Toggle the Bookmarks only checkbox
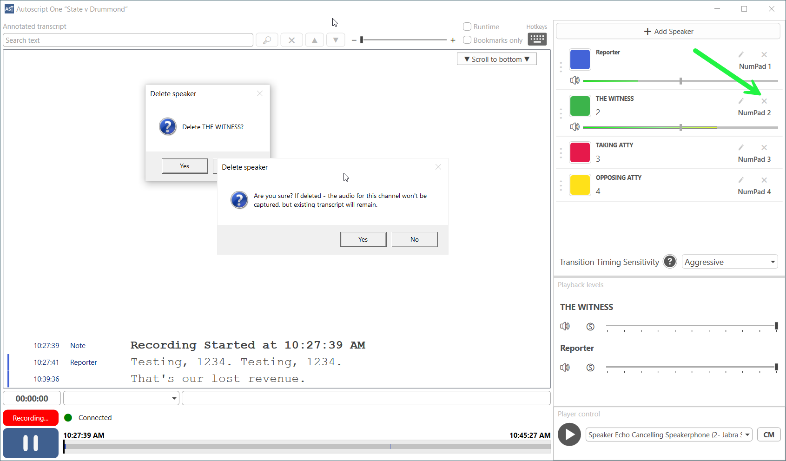The width and height of the screenshot is (786, 461). (467, 40)
